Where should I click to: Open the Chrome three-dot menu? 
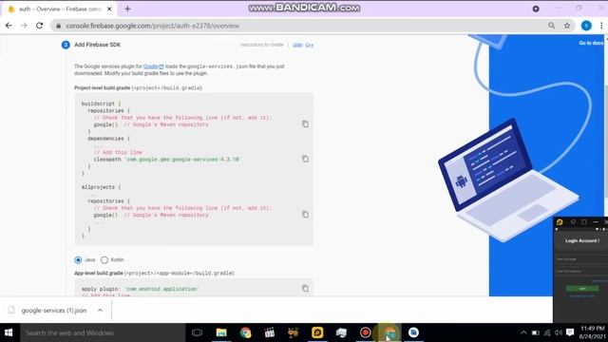[x=601, y=26]
